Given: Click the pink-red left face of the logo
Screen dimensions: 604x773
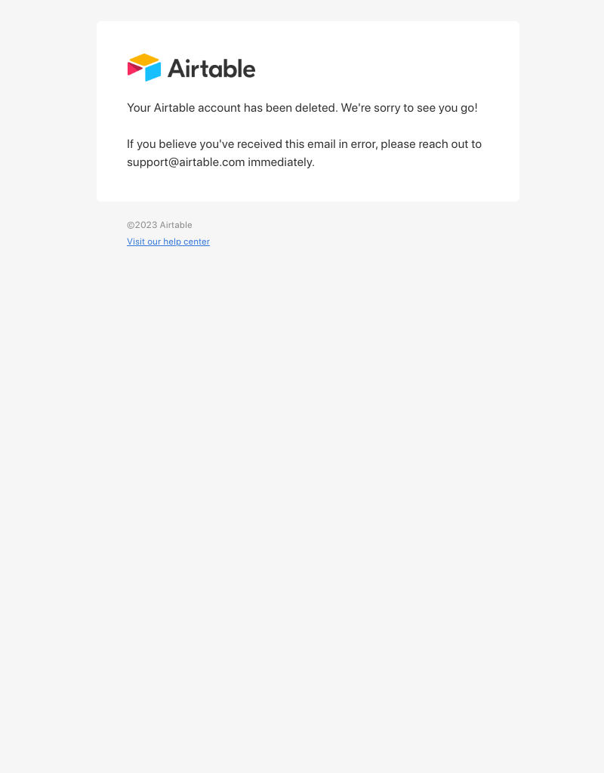Looking at the screenshot, I should point(134,69).
